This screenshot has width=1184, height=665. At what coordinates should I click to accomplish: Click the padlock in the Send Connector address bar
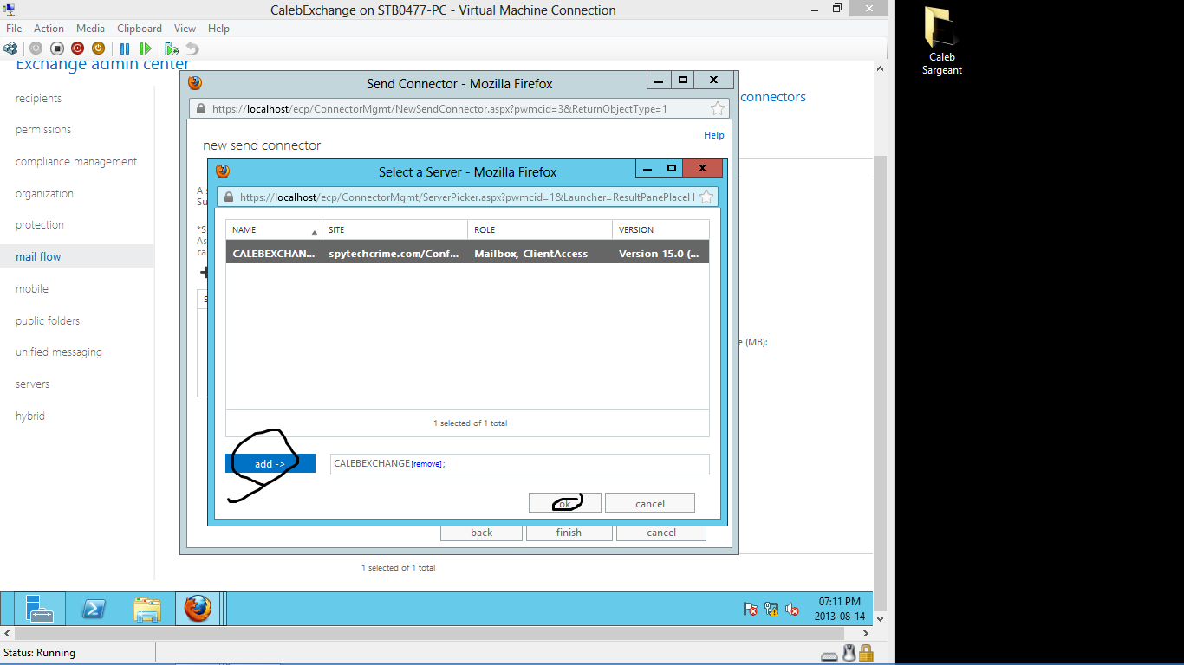click(201, 109)
